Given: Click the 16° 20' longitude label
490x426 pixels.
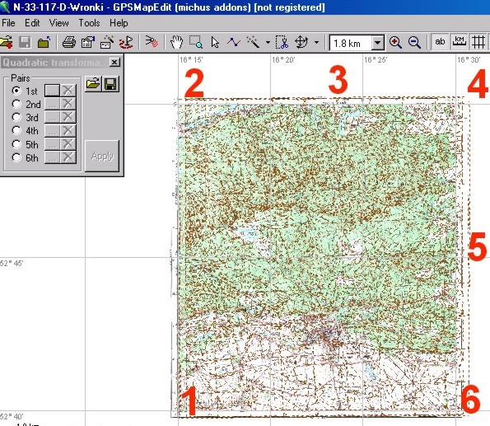Looking at the screenshot, I should pos(283,59).
